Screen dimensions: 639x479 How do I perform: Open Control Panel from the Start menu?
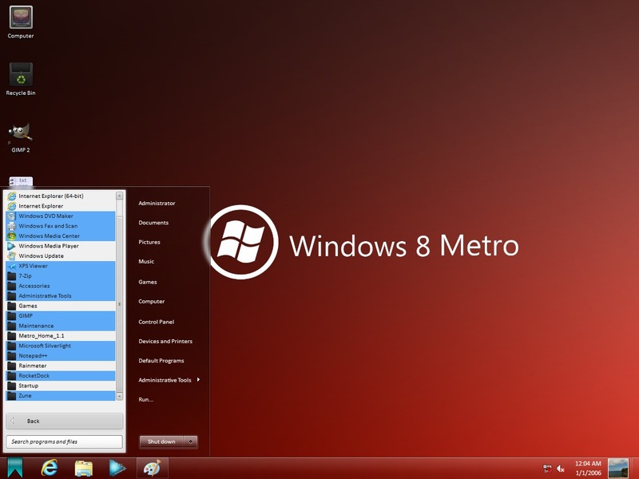click(157, 321)
